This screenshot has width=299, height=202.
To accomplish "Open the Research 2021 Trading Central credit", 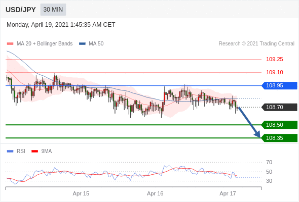I will click(256, 44).
